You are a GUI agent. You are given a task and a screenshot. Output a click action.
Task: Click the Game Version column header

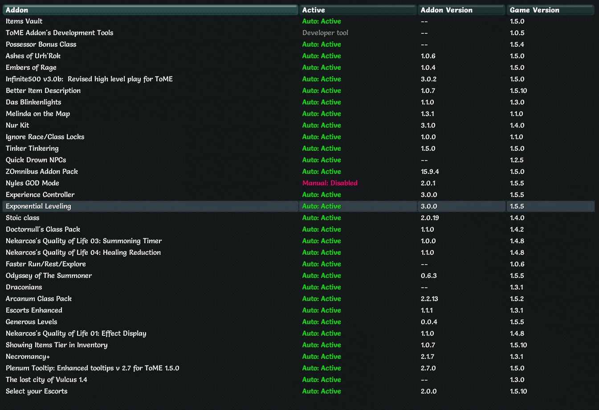point(550,10)
